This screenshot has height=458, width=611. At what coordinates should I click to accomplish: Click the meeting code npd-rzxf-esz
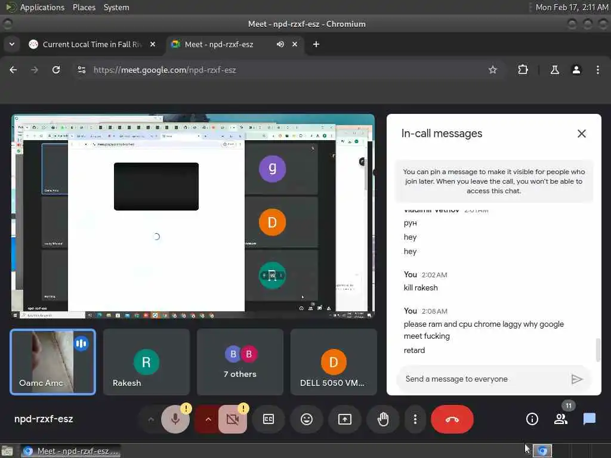pyautogui.click(x=44, y=419)
